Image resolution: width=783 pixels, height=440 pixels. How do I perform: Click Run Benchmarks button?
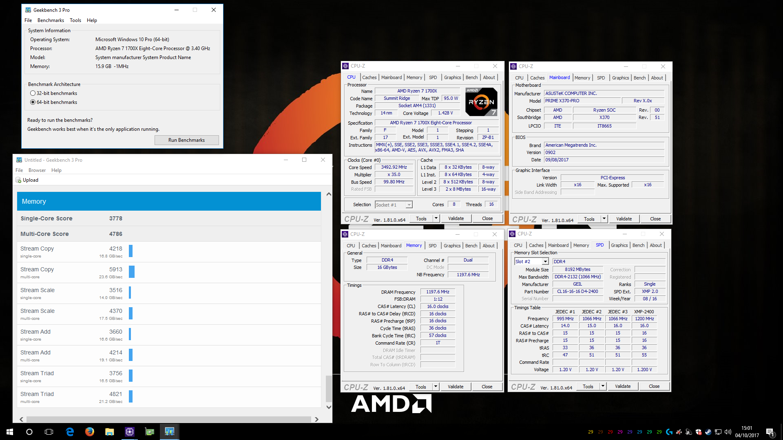point(187,140)
